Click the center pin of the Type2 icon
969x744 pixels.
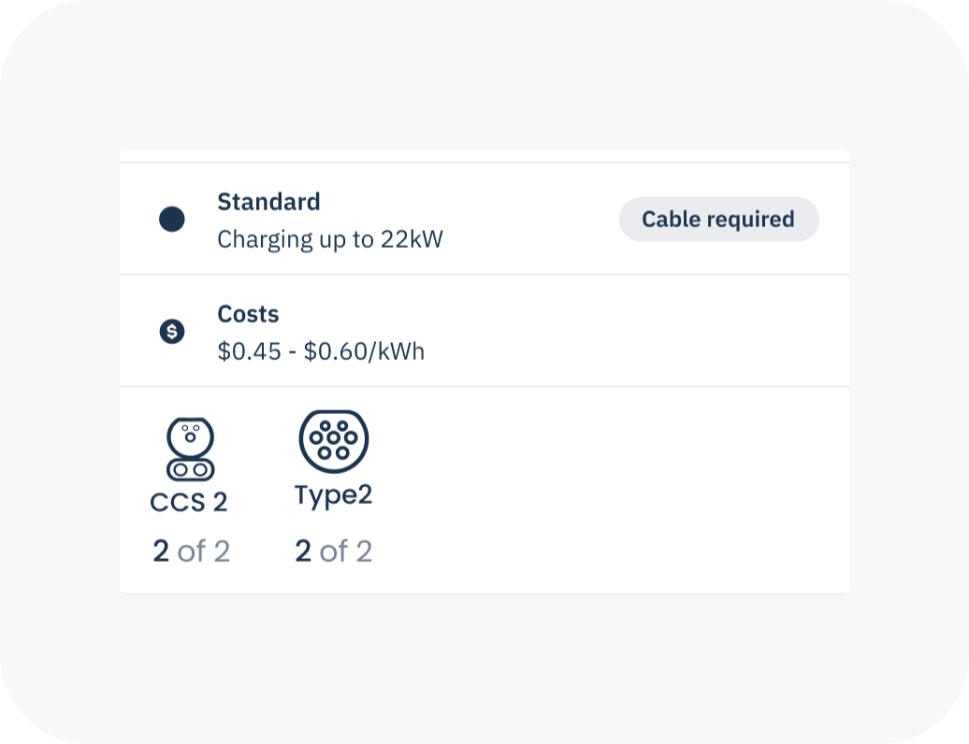point(334,437)
